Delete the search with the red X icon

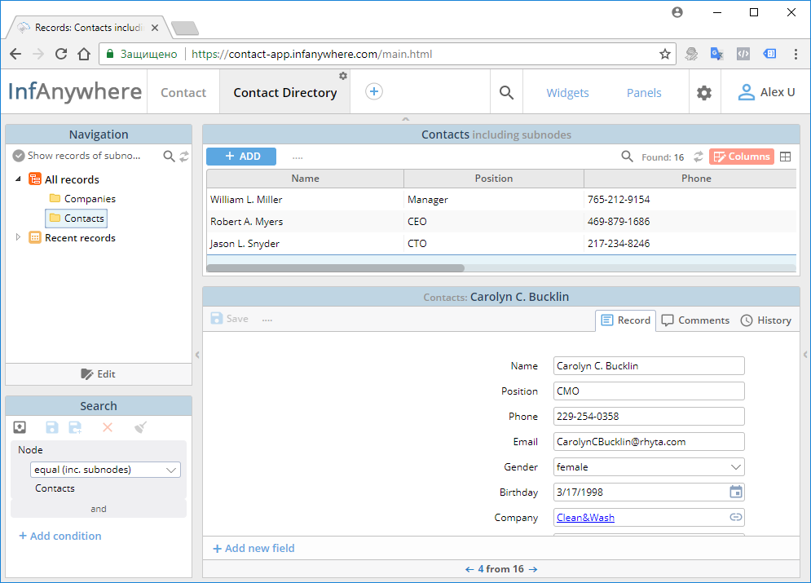(x=108, y=427)
